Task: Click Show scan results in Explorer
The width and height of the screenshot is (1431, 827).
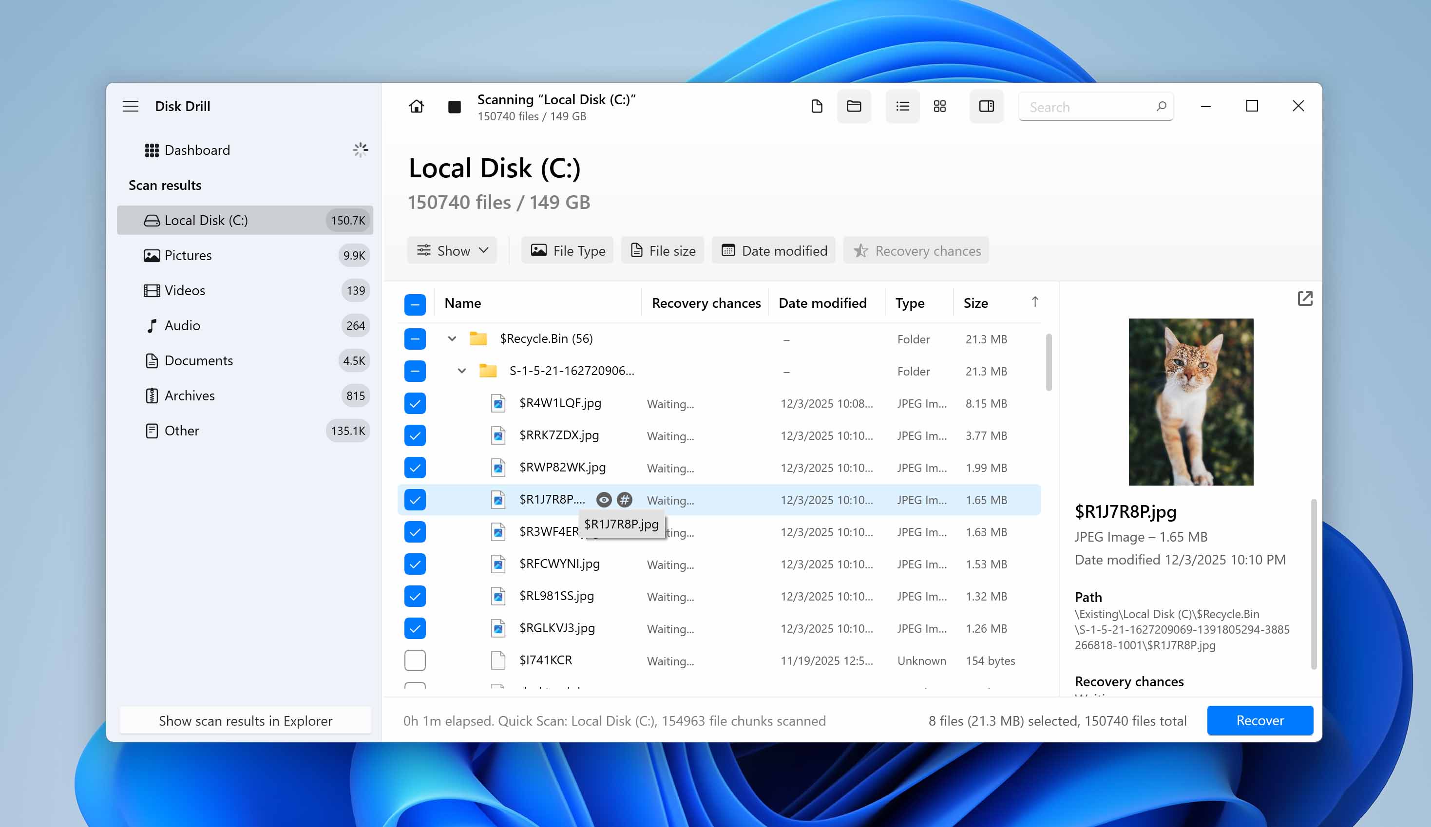Action: coord(245,720)
